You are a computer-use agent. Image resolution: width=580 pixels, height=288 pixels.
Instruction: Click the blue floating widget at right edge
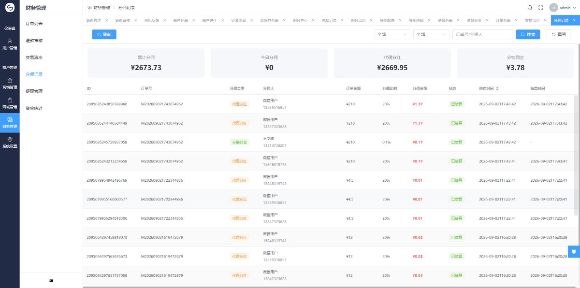coord(574,252)
